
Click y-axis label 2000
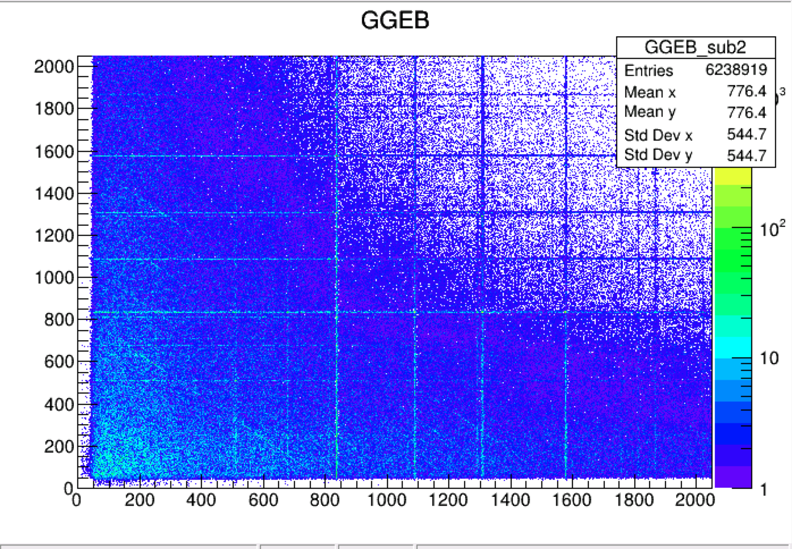pos(54,67)
